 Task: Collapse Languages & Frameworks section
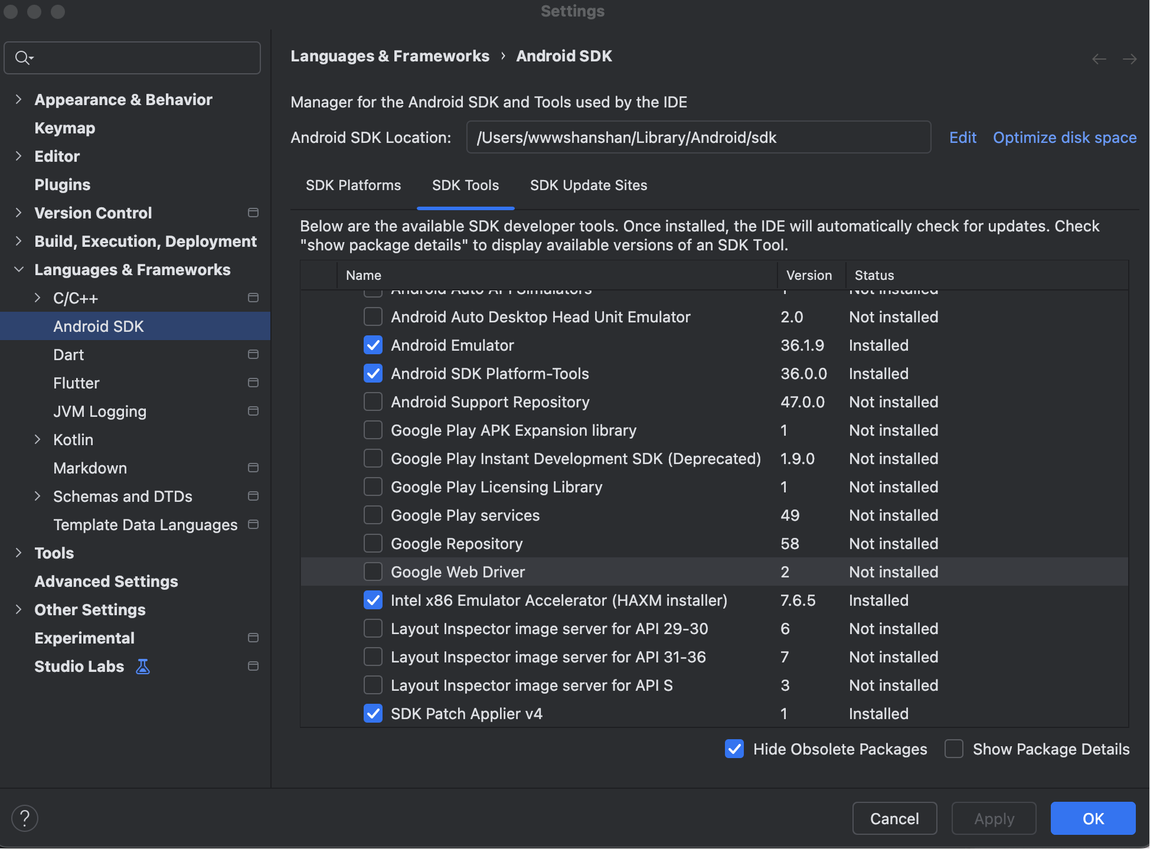18,269
